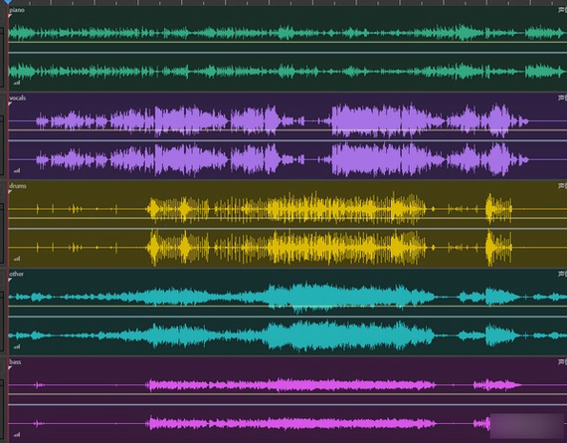Click the top-right corner icon of the drums clip
Image resolution: width=567 pixels, height=443 pixels.
(x=562, y=186)
